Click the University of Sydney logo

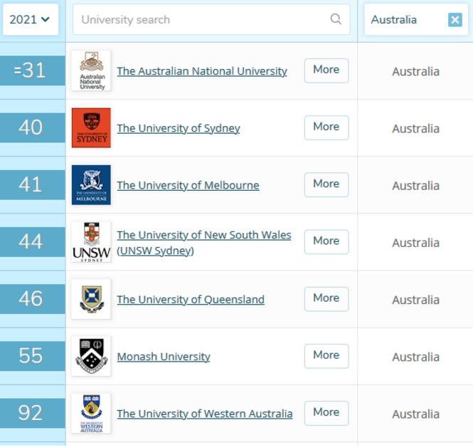pos(91,128)
